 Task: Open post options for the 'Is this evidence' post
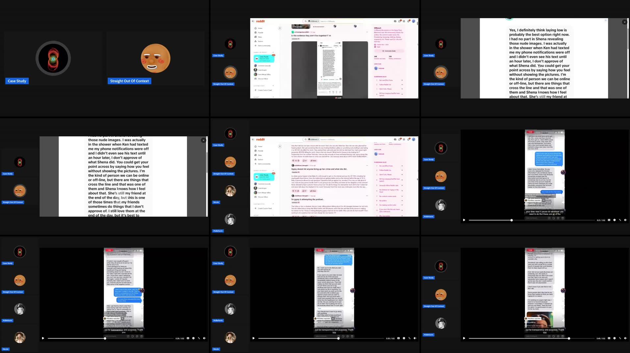tap(367, 32)
